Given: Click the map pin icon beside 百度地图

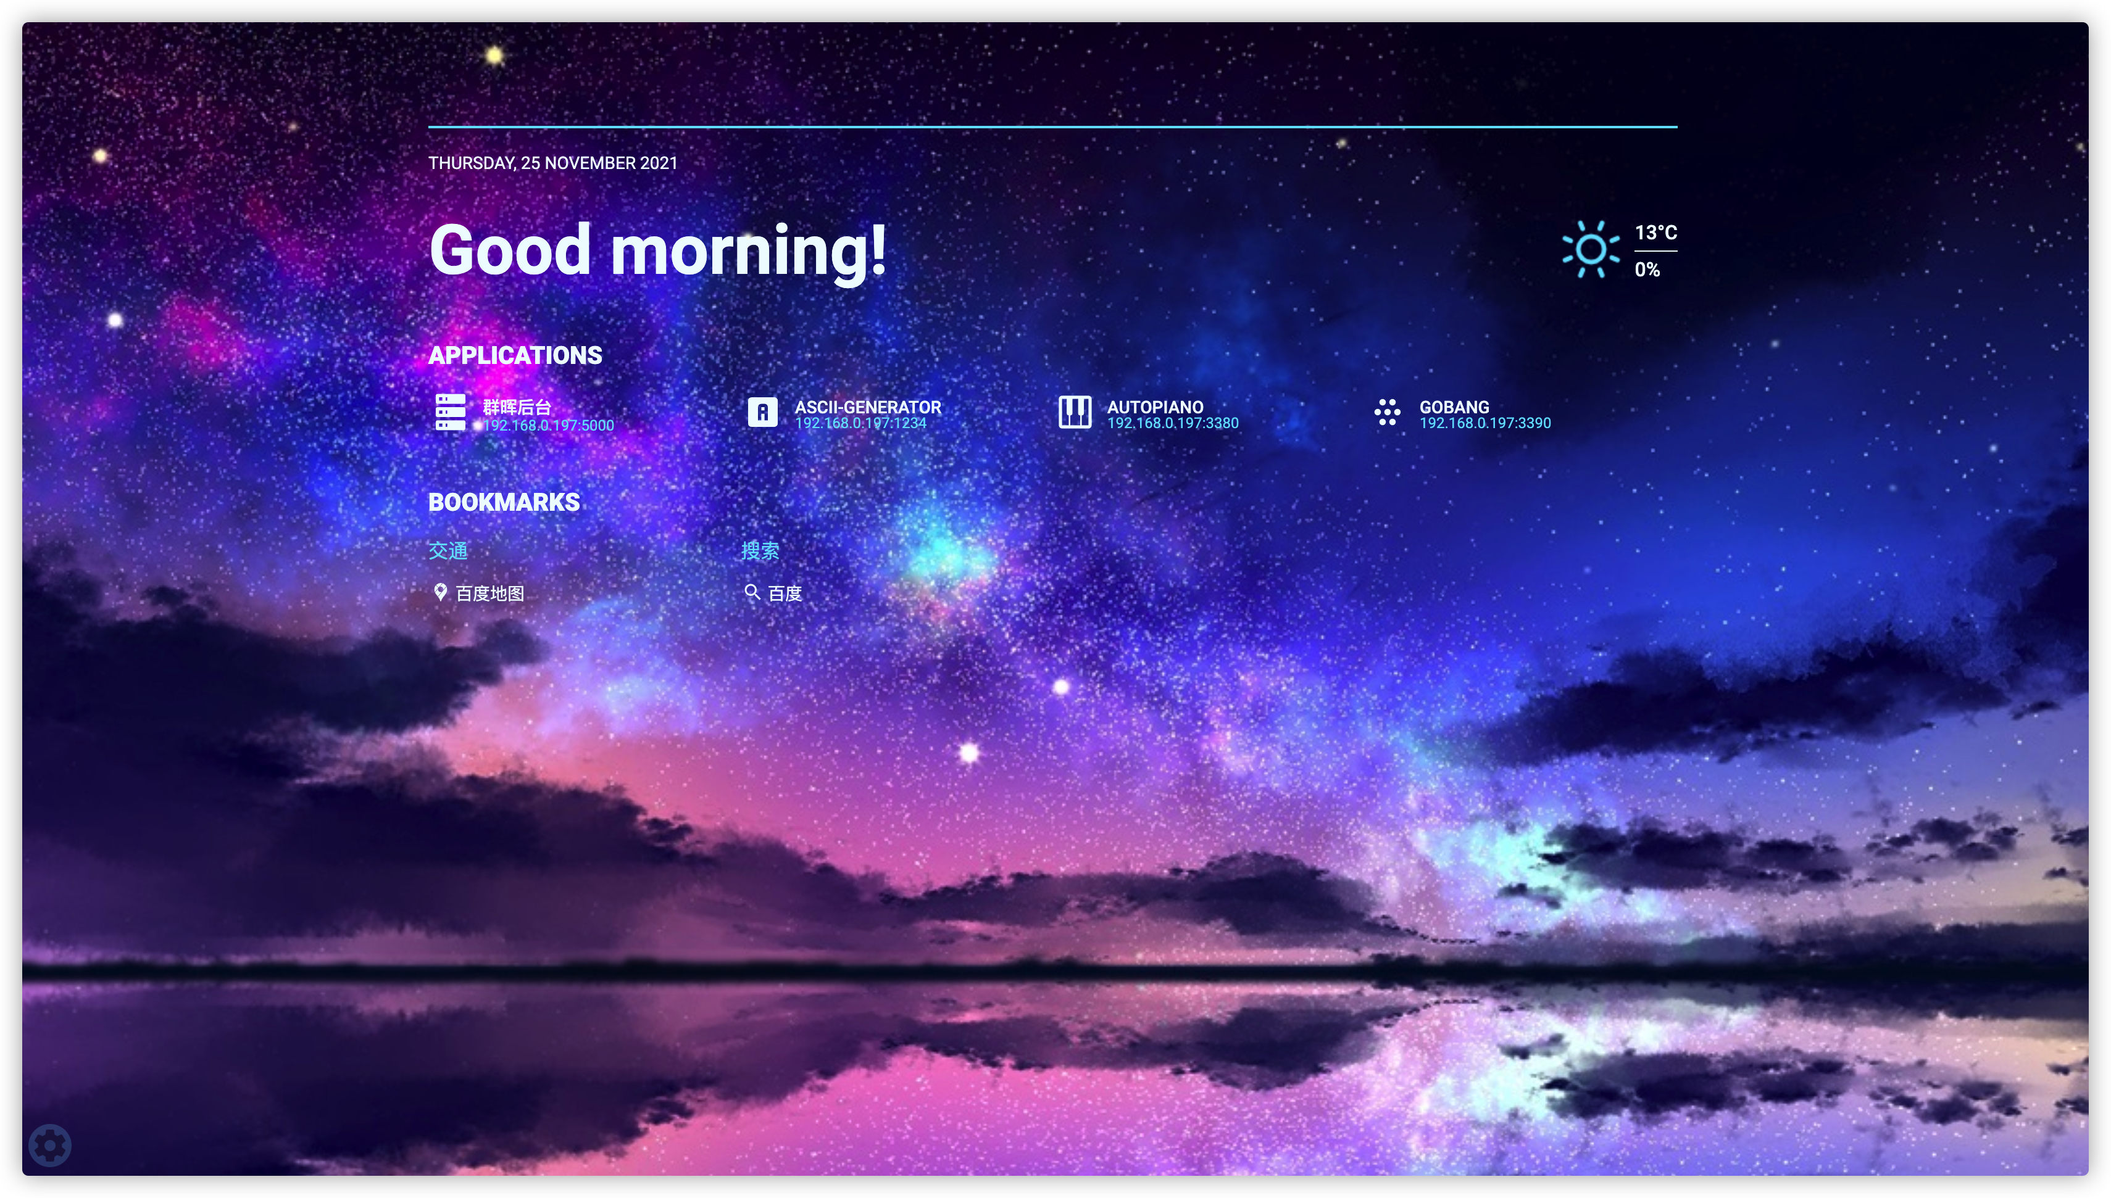Looking at the screenshot, I should (440, 592).
